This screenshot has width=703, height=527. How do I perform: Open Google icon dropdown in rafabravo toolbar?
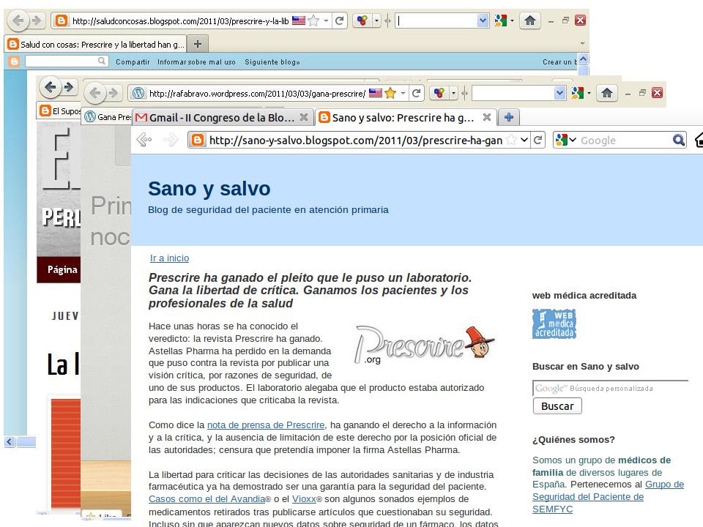tap(589, 93)
